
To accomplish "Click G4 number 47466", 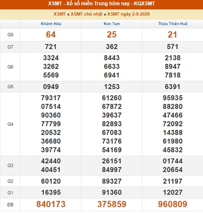I will pos(173,115).
